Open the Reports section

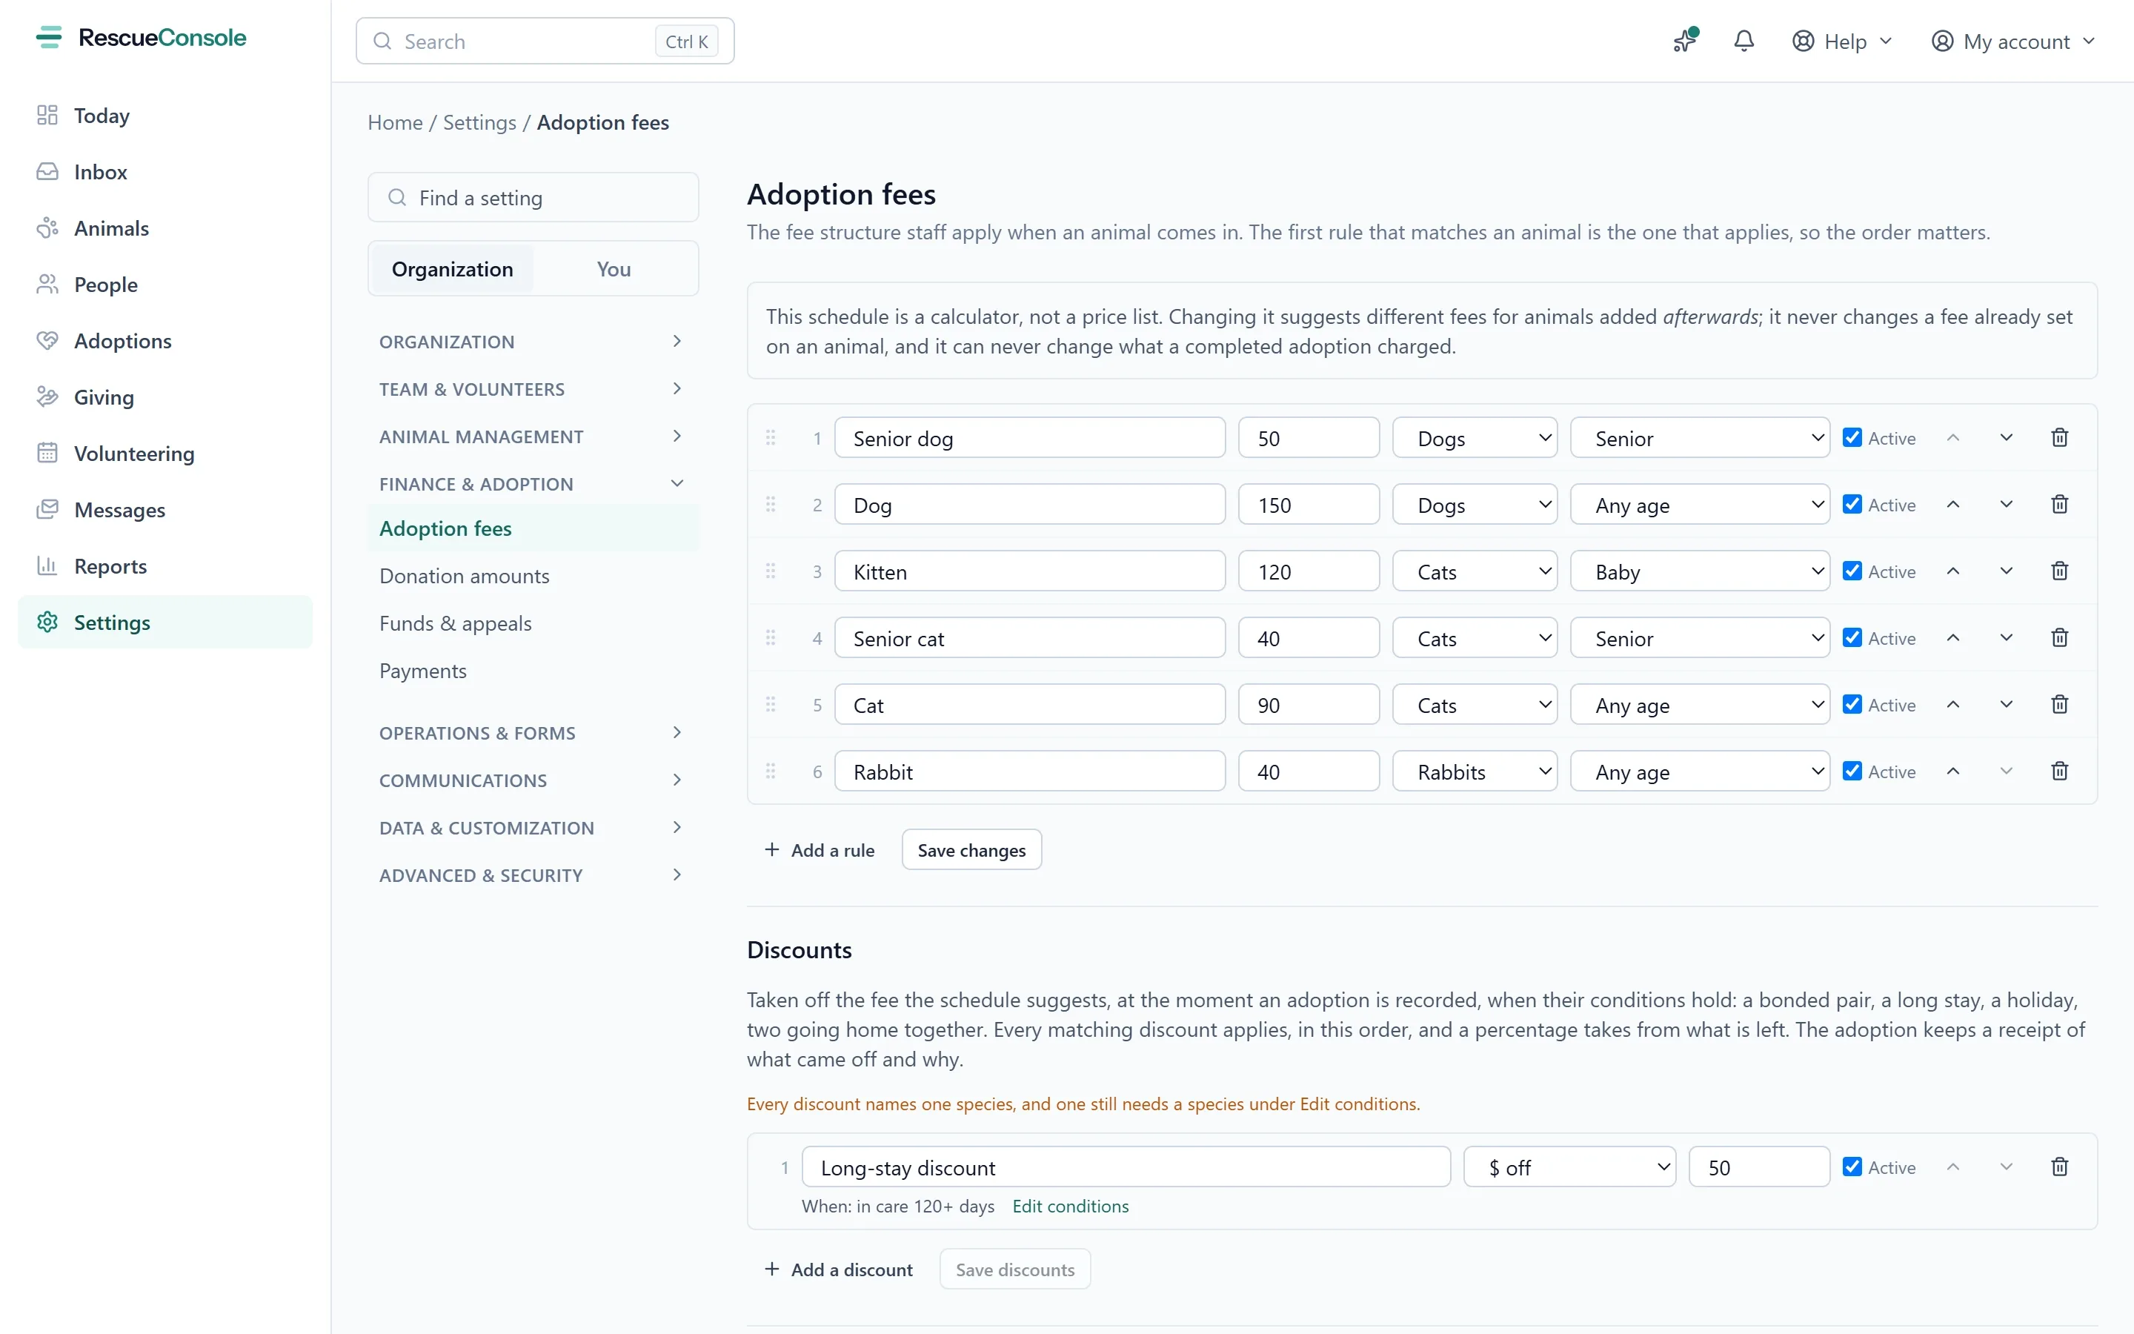coord(165,566)
